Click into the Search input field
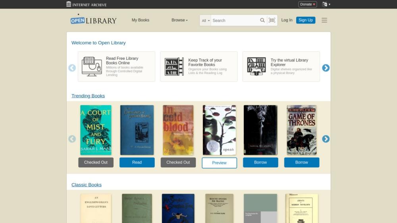 coord(235,21)
